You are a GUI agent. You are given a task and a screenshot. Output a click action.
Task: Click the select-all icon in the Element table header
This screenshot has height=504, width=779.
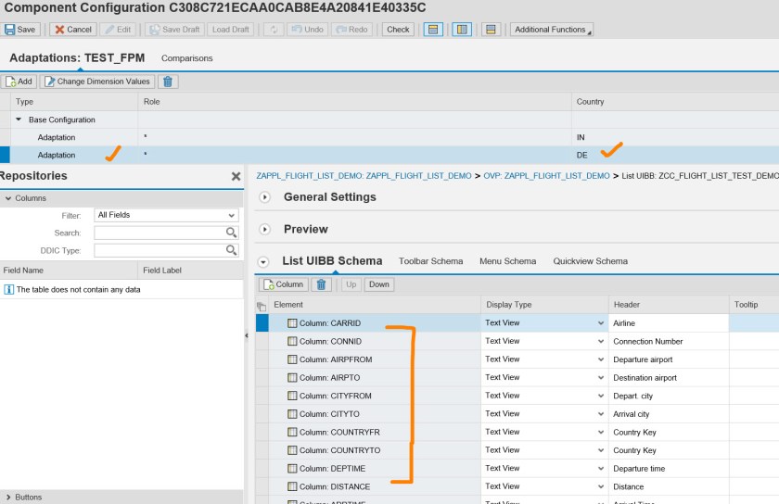click(262, 306)
